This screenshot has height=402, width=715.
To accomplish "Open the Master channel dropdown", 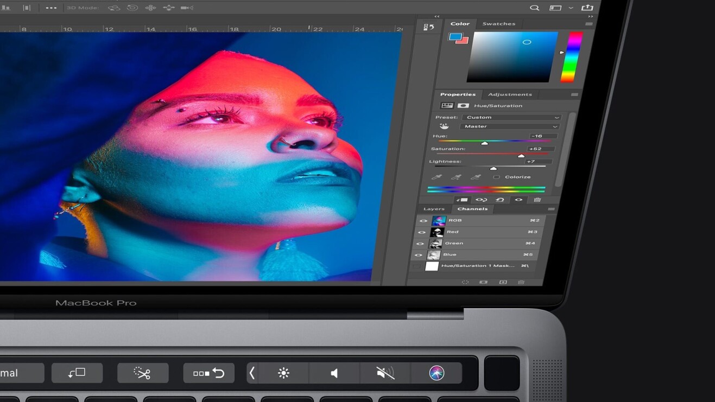I will 509,126.
